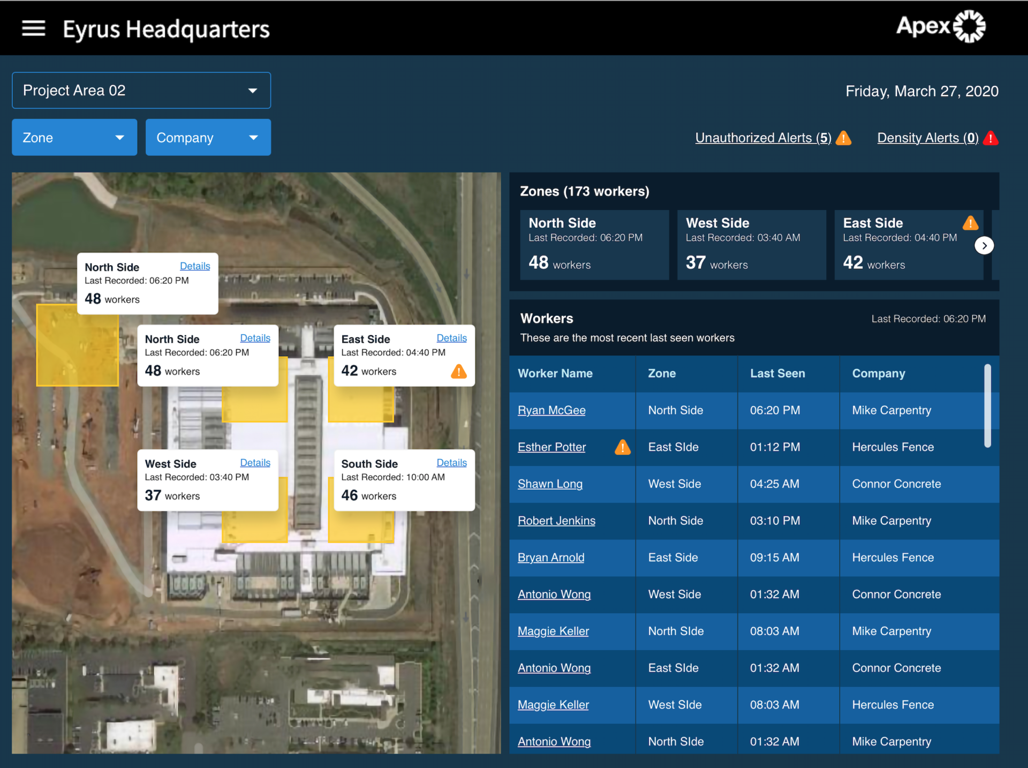Click the Last Seen column header
This screenshot has height=768, width=1028.
(x=777, y=373)
